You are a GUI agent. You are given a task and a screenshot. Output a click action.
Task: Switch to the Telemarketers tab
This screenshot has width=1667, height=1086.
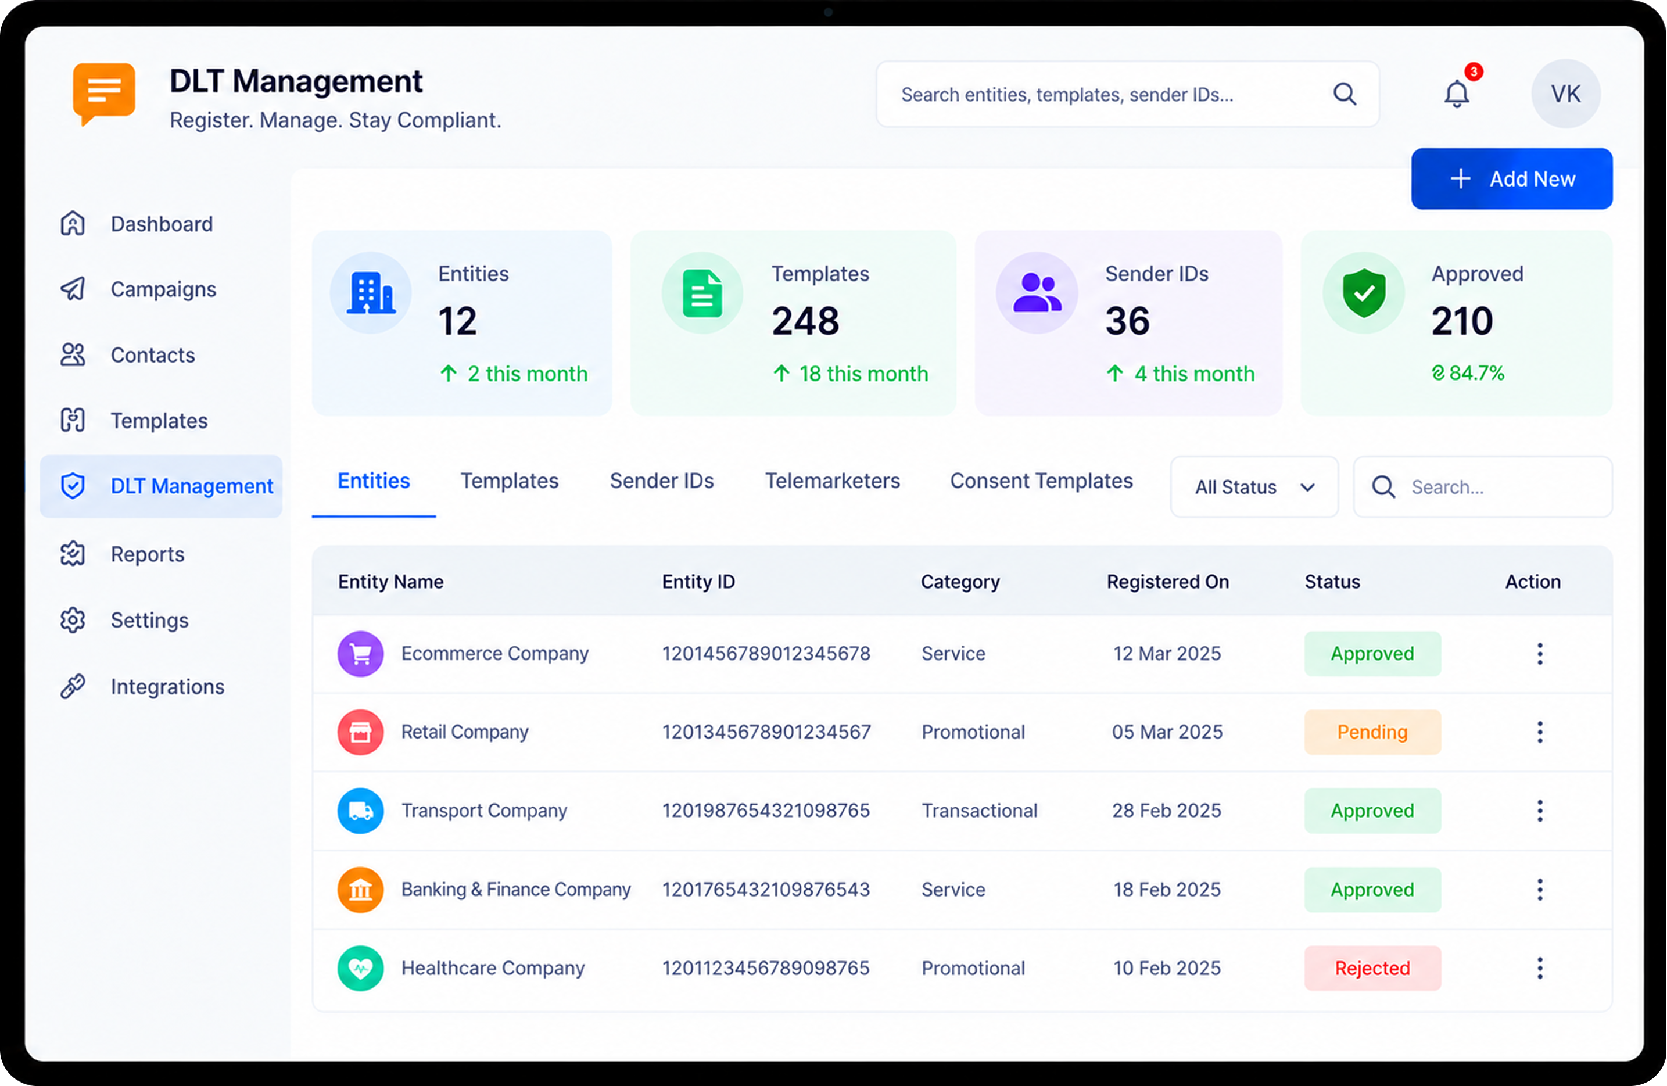pos(832,481)
